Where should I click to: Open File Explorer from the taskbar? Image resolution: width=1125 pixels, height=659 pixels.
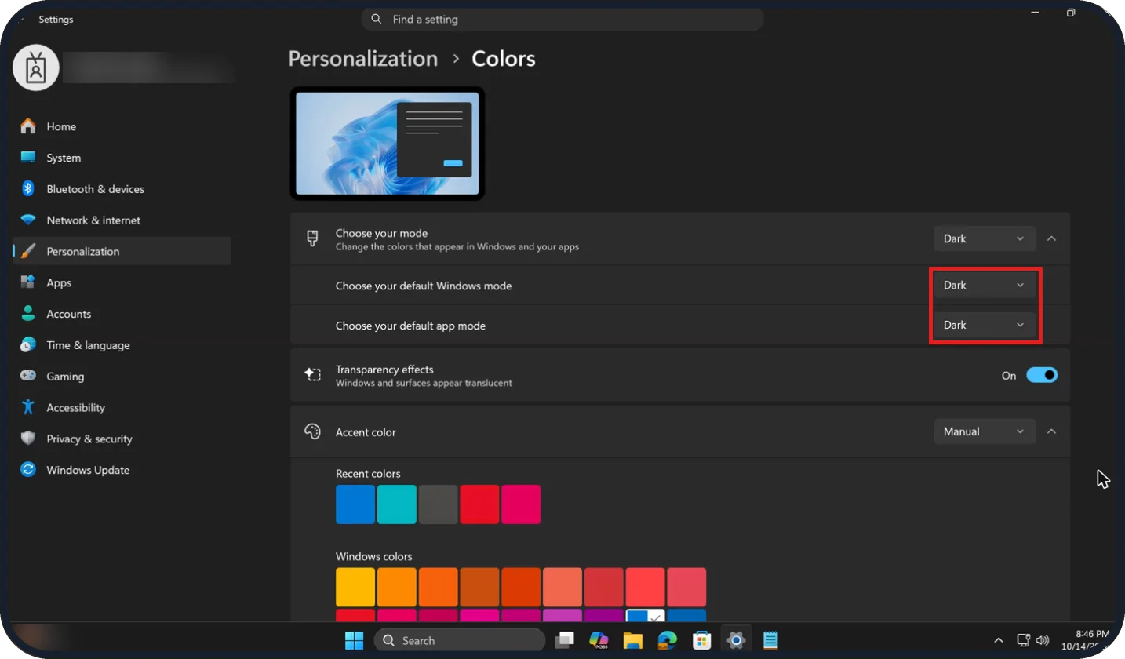click(x=633, y=640)
